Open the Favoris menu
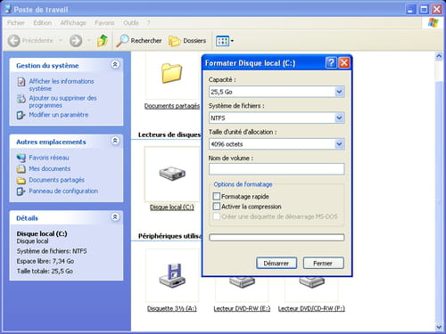Screen dimensions: 446x334 (x=104, y=23)
